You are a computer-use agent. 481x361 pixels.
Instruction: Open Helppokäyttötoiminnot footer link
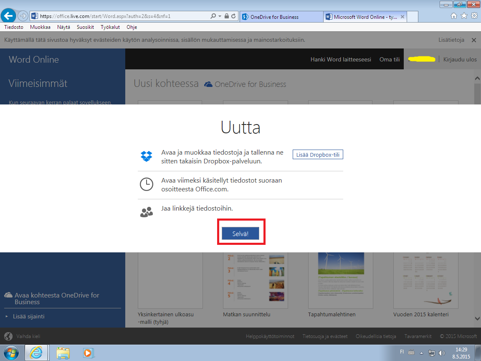270,336
